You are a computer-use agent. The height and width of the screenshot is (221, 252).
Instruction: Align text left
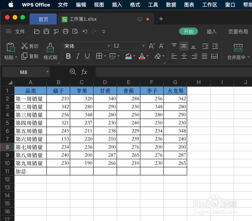[x=174, y=56]
